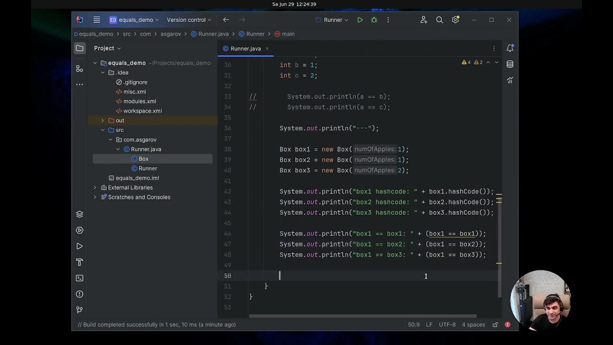
Task: Go to next highlighted error arrow
Action: coord(497,63)
